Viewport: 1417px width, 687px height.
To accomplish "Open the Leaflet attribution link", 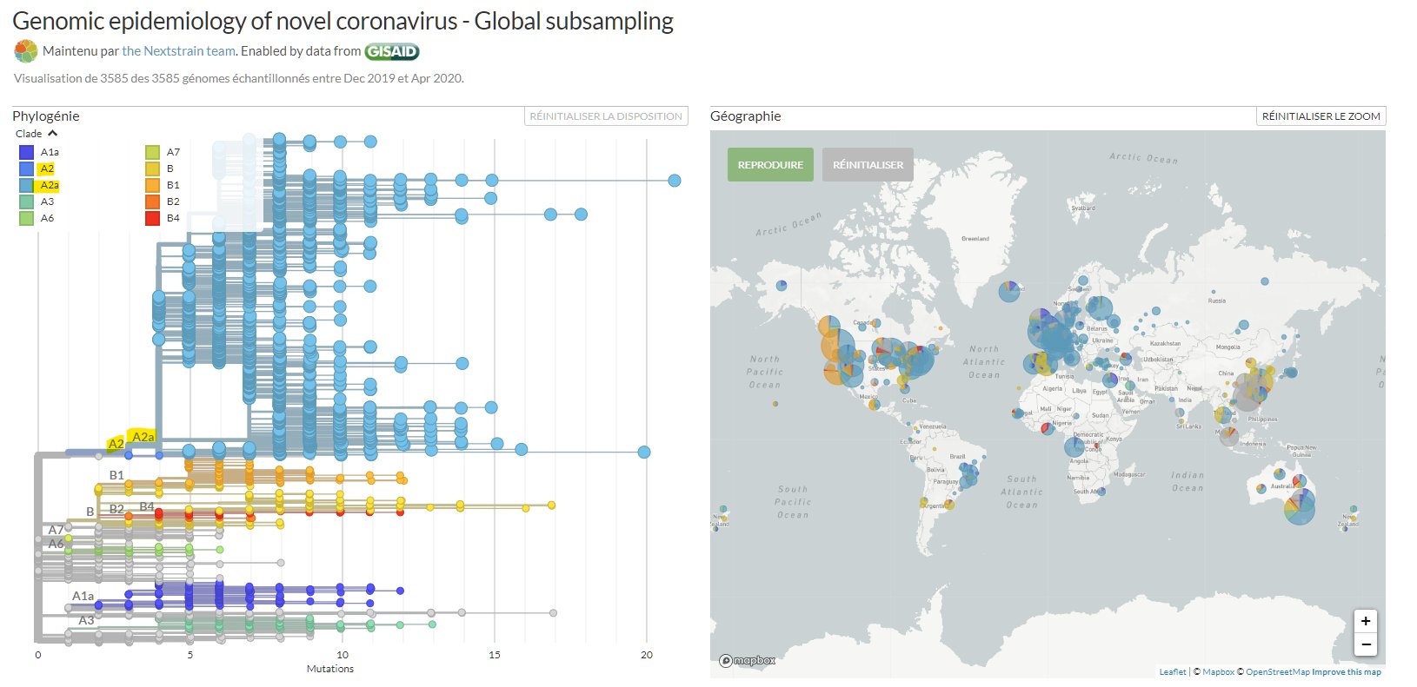I will 1172,672.
